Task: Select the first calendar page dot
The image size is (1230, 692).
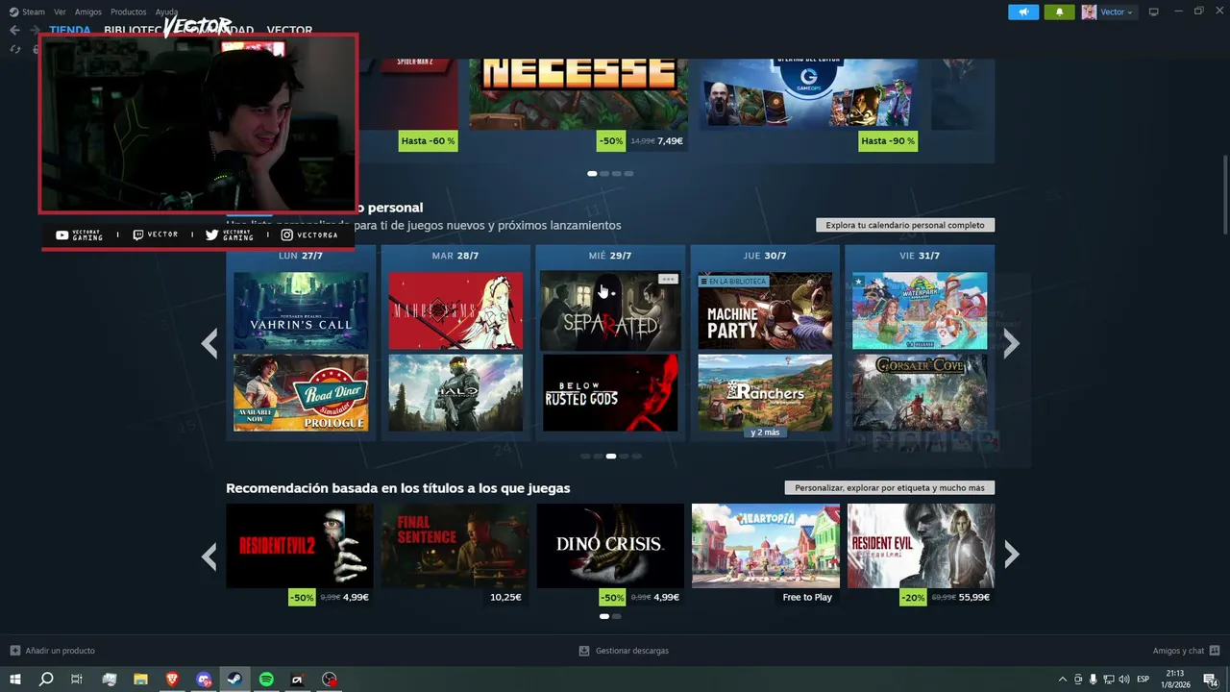Action: (x=585, y=457)
